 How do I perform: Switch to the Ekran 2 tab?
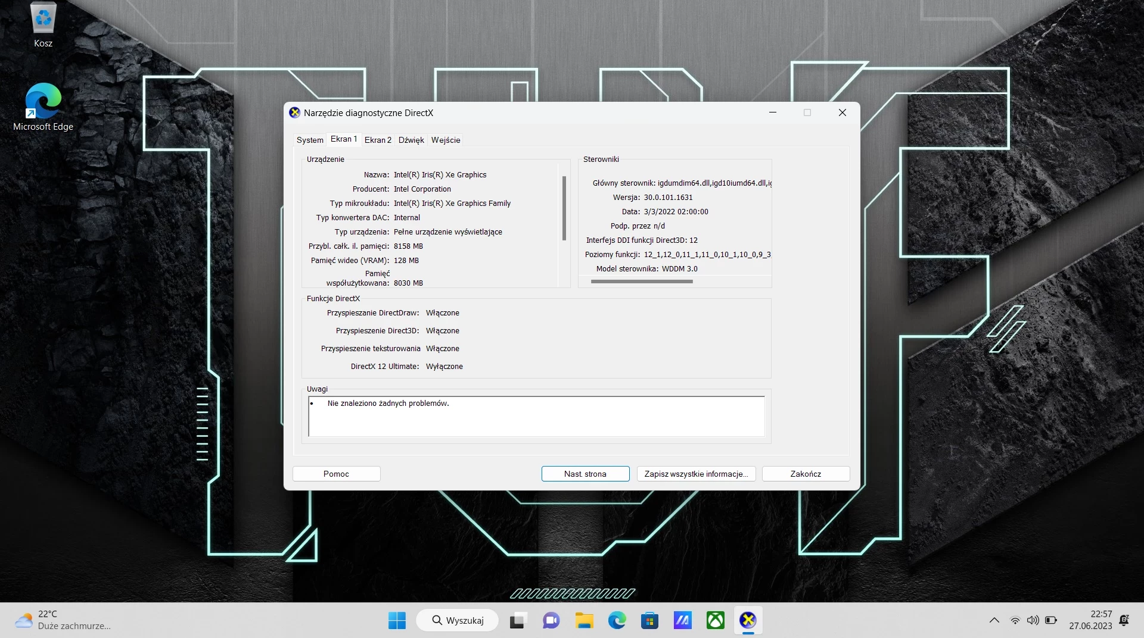(x=378, y=140)
